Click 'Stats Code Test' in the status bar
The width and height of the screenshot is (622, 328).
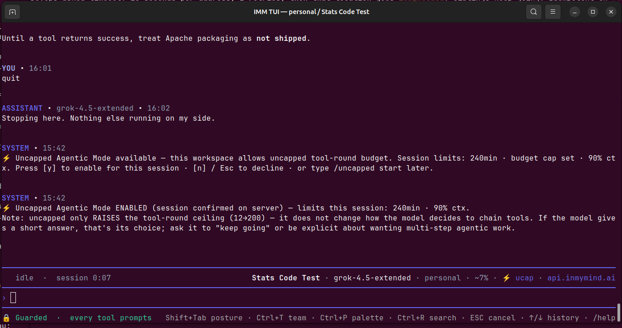286,278
